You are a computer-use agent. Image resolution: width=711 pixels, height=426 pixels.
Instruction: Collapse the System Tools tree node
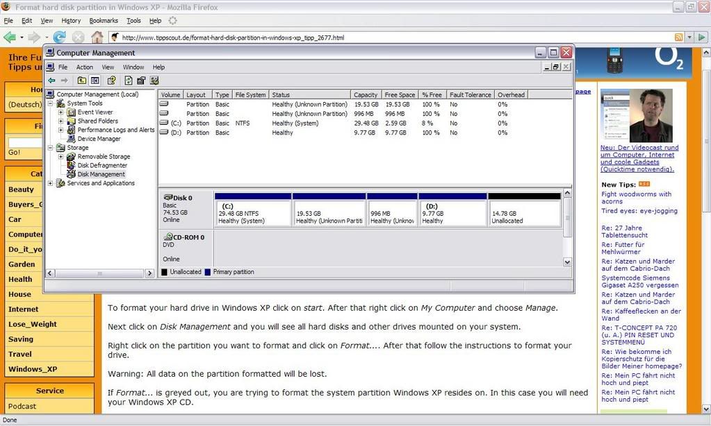50,103
